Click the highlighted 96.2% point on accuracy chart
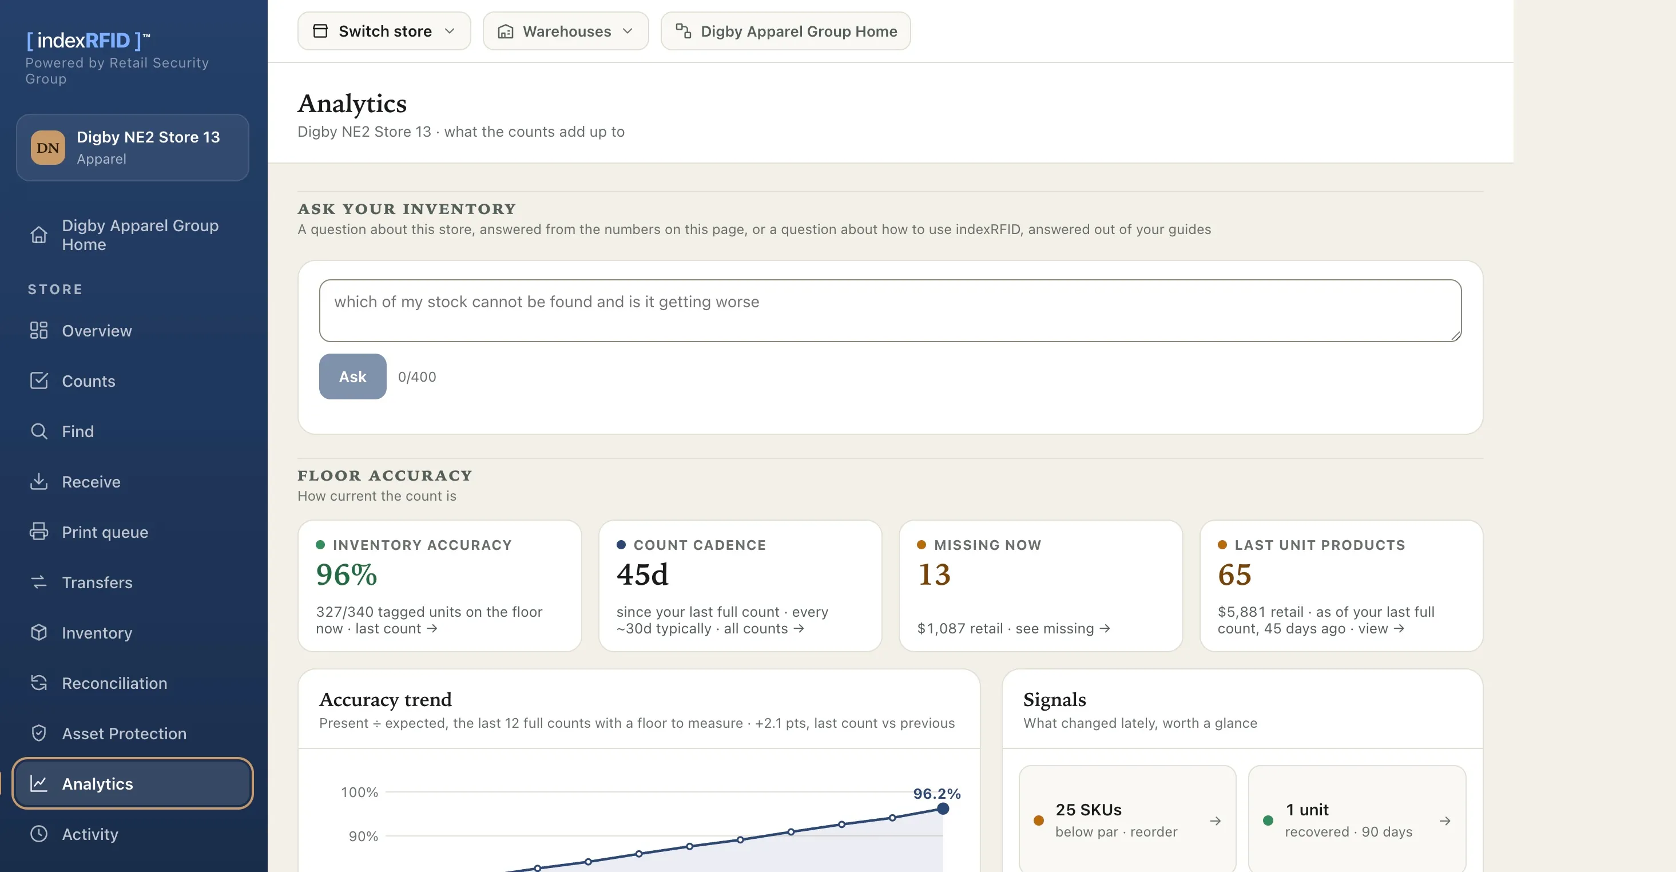 (x=943, y=809)
